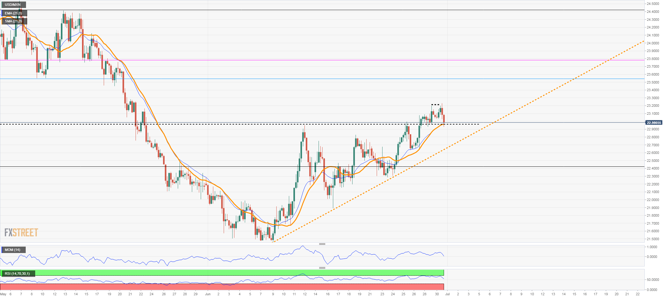The width and height of the screenshot is (668, 298).
Task: Click the 24.5000 price axis label
Action: coord(653,4)
